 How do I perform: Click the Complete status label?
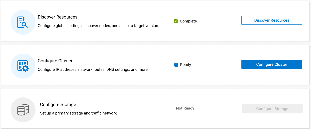point(188,21)
